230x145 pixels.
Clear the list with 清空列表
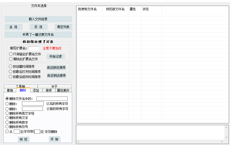coord(63,27)
